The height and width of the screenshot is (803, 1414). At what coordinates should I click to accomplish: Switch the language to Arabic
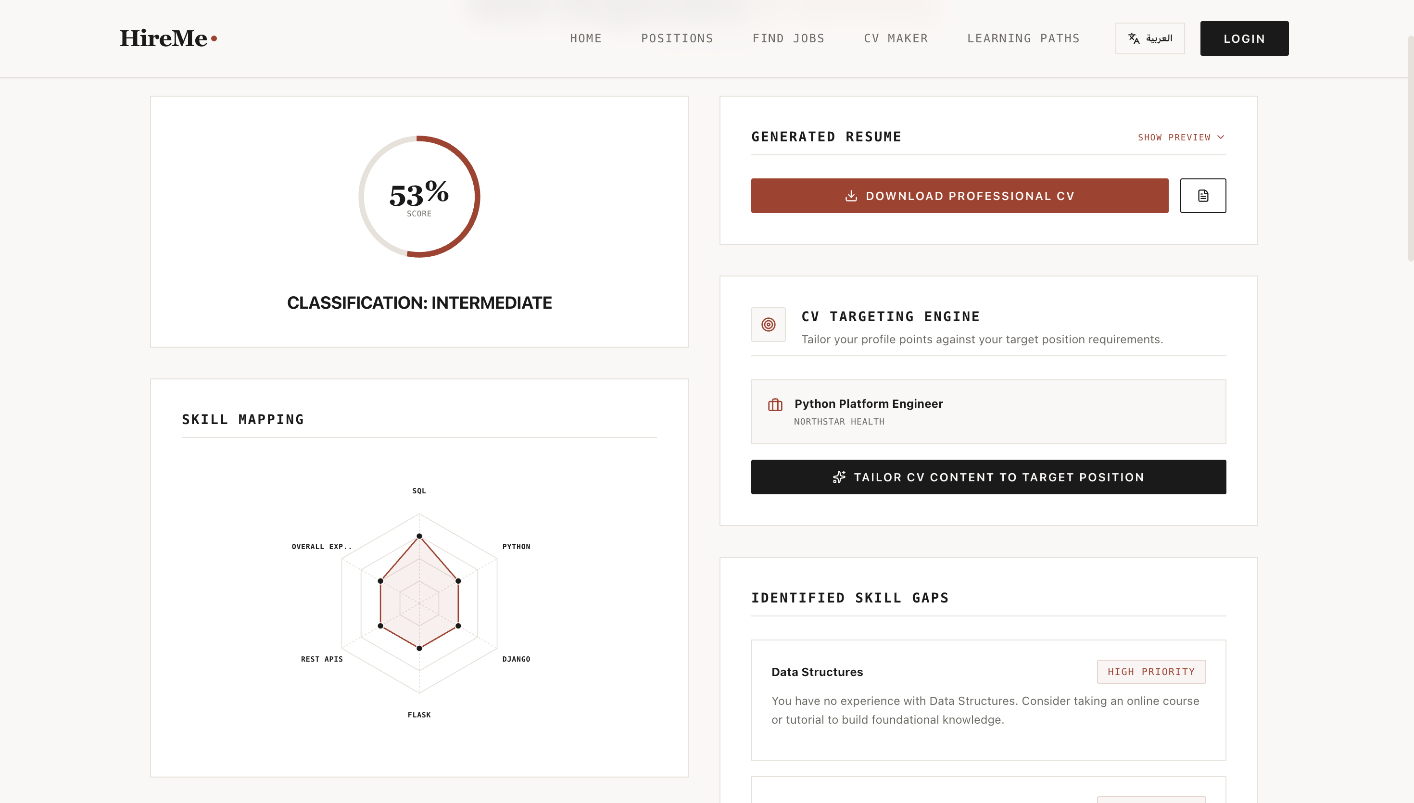click(x=1149, y=38)
